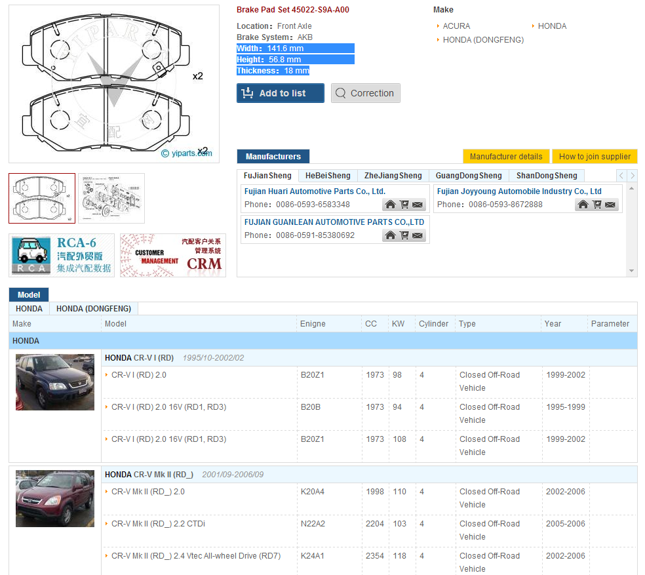Open homepage icon for Fujian Joyyoung Automobile

583,205
